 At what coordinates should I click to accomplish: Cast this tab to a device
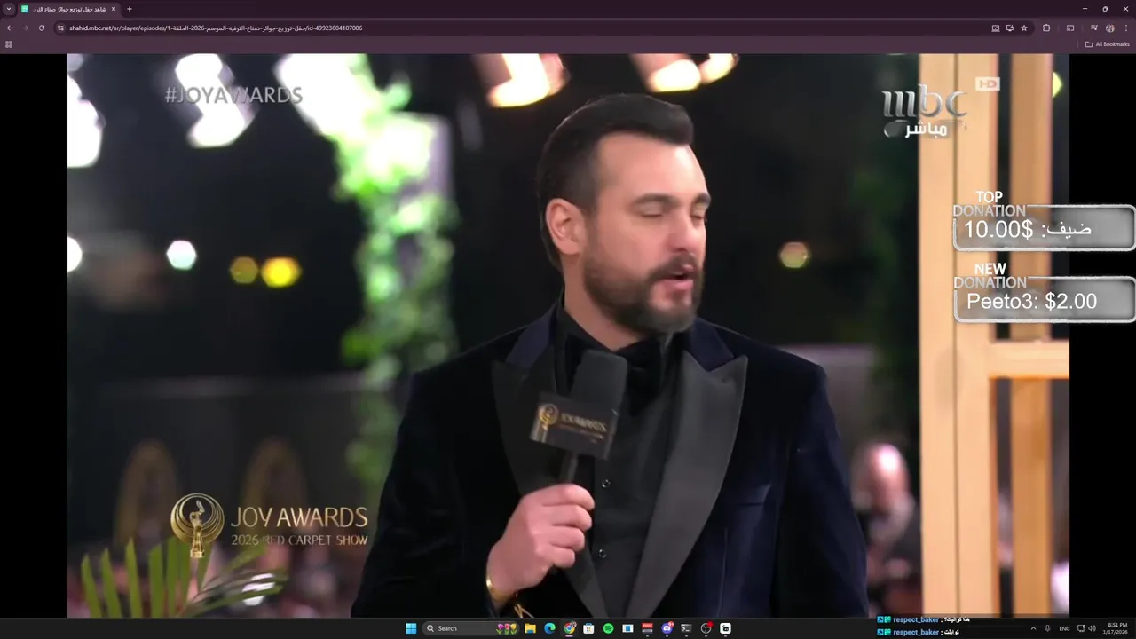(x=1070, y=28)
